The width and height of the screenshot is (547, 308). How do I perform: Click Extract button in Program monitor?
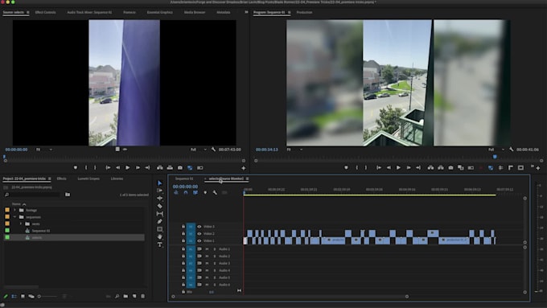point(441,168)
